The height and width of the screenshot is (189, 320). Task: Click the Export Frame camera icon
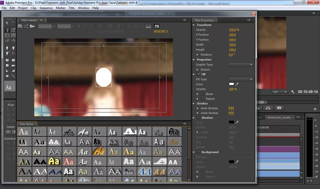click(279, 108)
